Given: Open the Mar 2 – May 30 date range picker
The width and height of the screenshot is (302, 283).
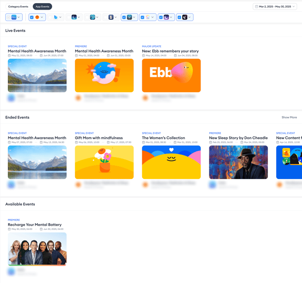Looking at the screenshot, I should (275, 7).
